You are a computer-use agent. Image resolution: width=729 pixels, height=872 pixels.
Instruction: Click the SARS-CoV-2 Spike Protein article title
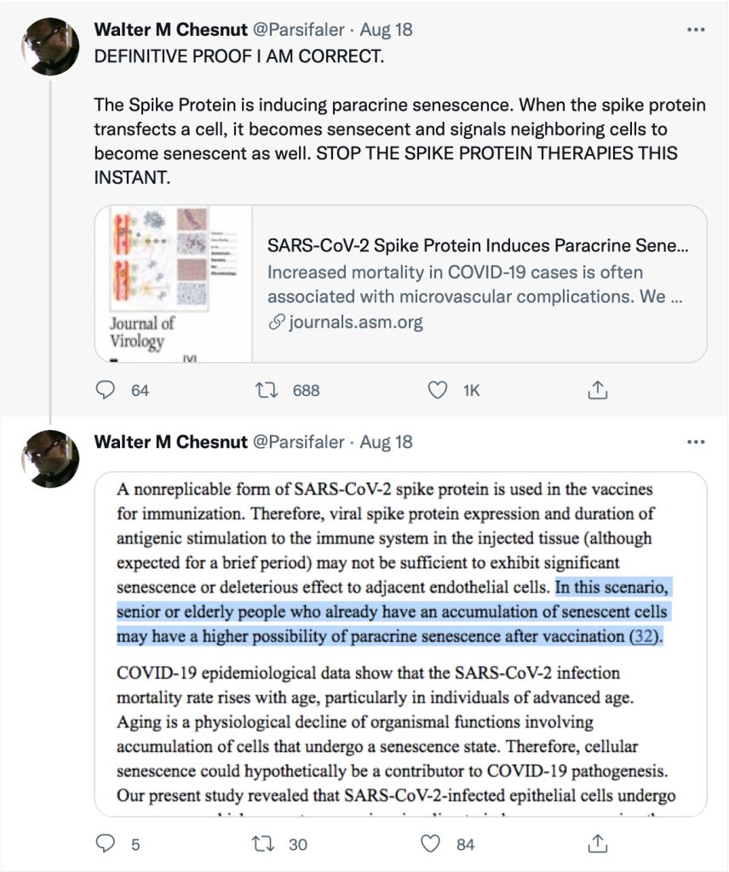tap(477, 246)
